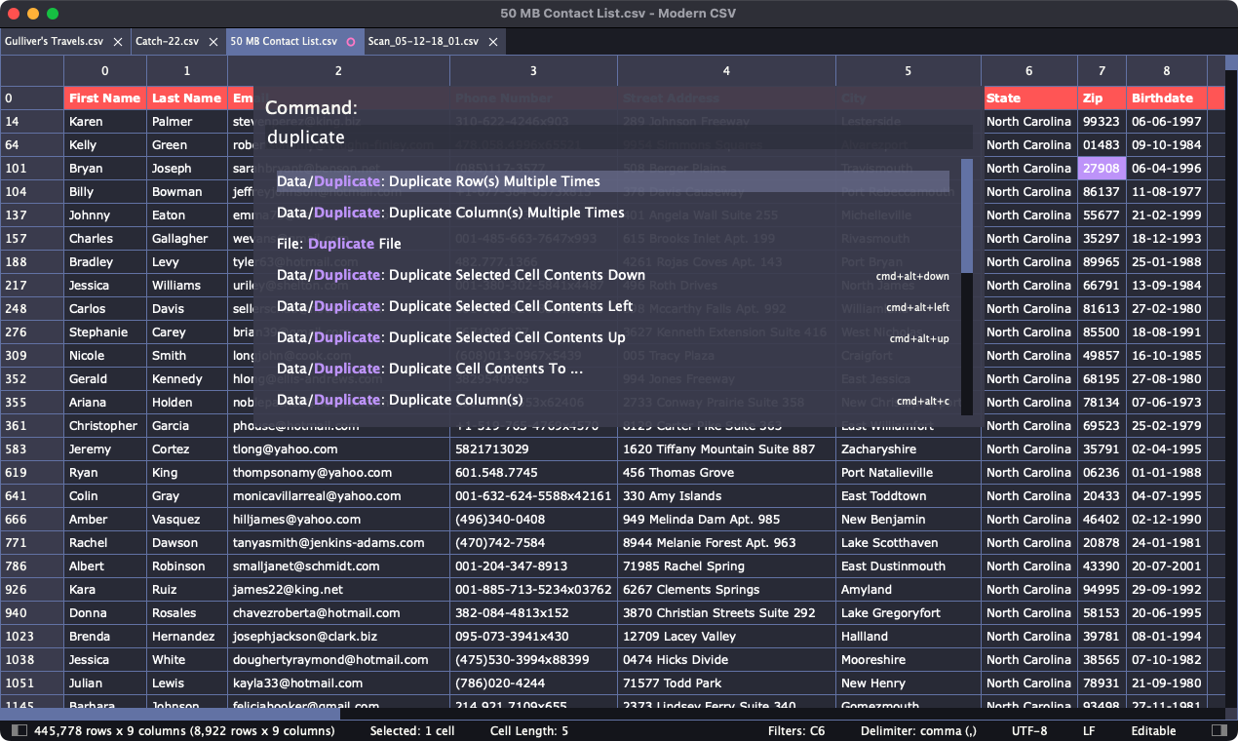Select column header 8
Image resolution: width=1238 pixels, height=741 pixels.
[1167, 70]
